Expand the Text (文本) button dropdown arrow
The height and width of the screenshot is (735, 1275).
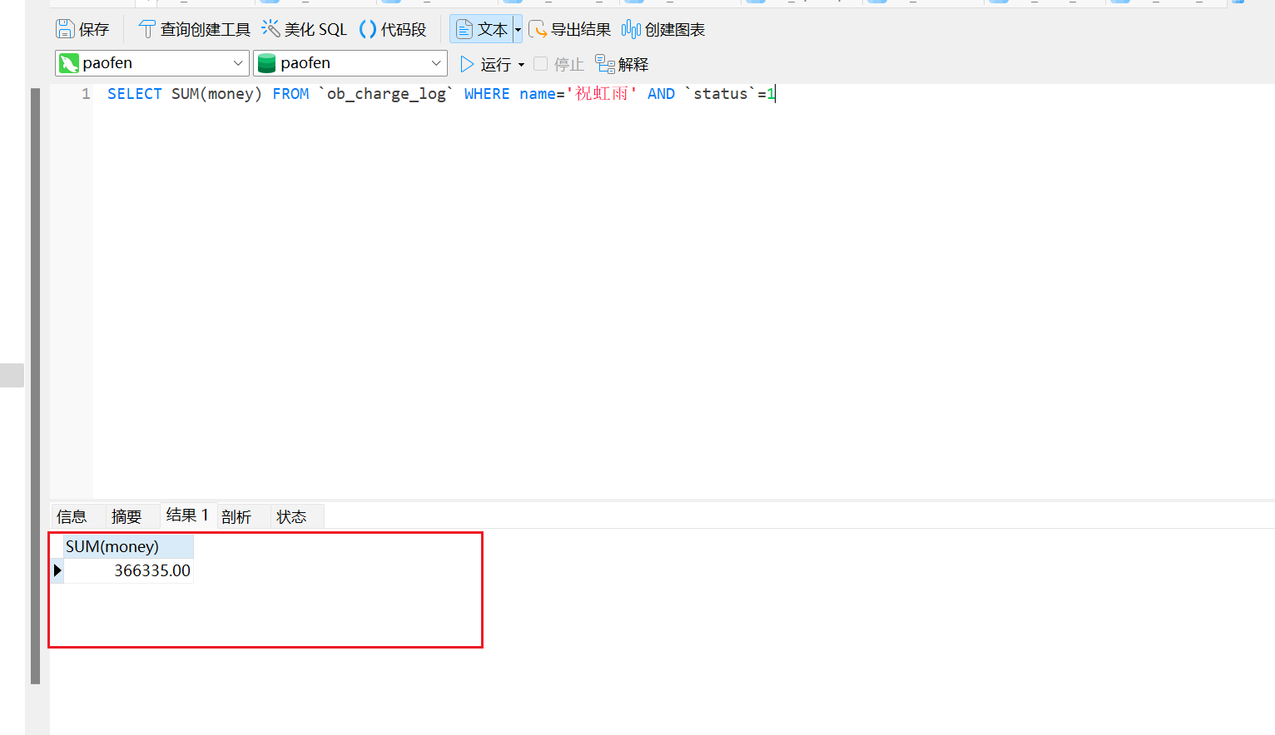(518, 29)
